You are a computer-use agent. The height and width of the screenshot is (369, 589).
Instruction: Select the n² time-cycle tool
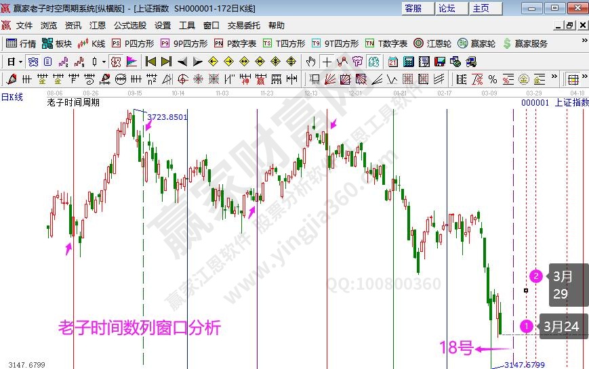tap(151, 79)
